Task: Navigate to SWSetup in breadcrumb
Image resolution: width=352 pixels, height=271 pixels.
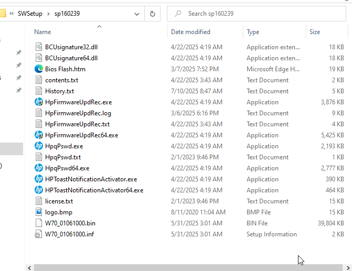Action: [x=30, y=14]
